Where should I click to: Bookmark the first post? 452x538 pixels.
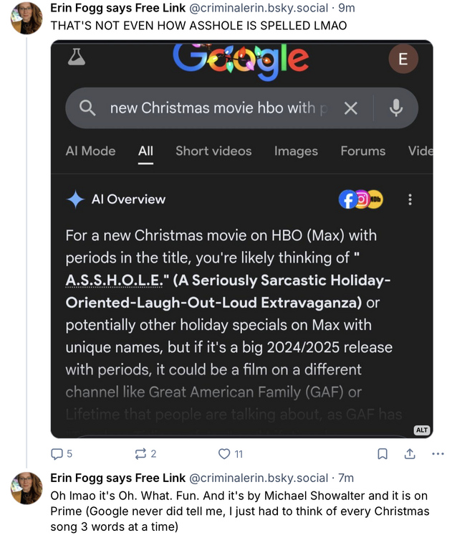coord(383,453)
